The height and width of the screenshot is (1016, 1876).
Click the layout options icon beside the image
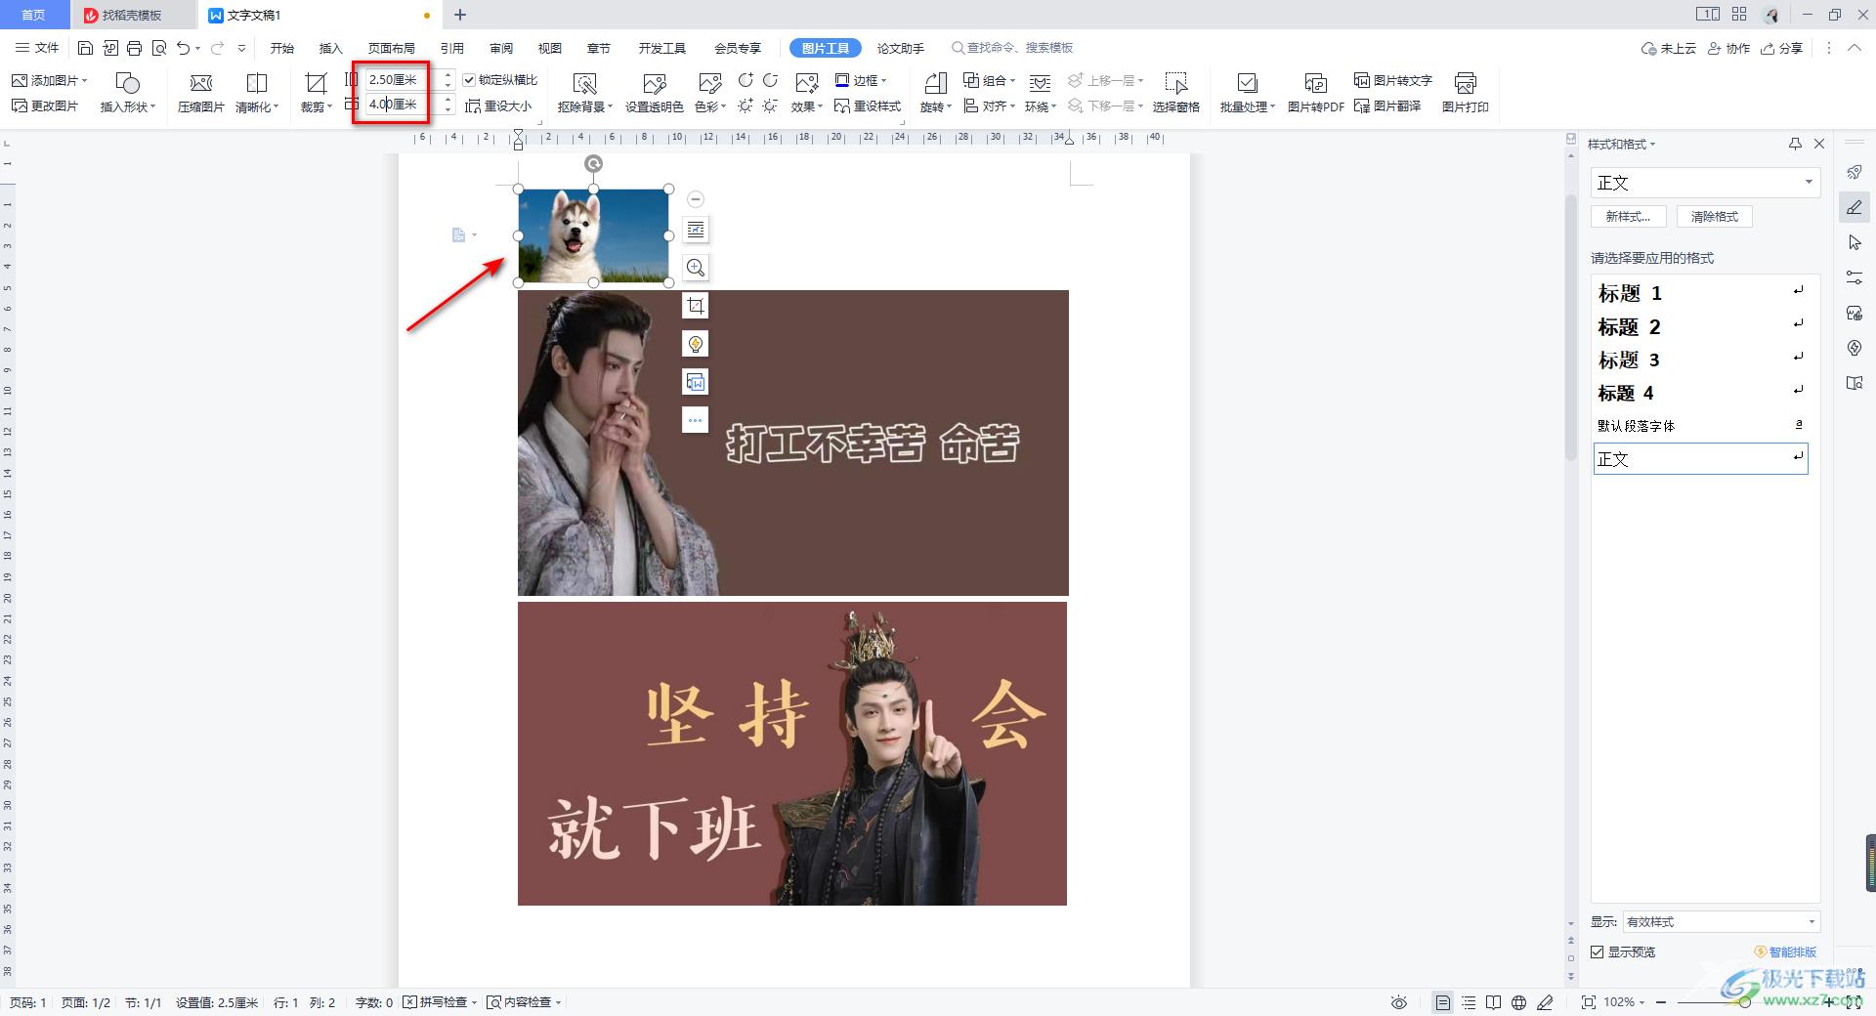(x=696, y=230)
